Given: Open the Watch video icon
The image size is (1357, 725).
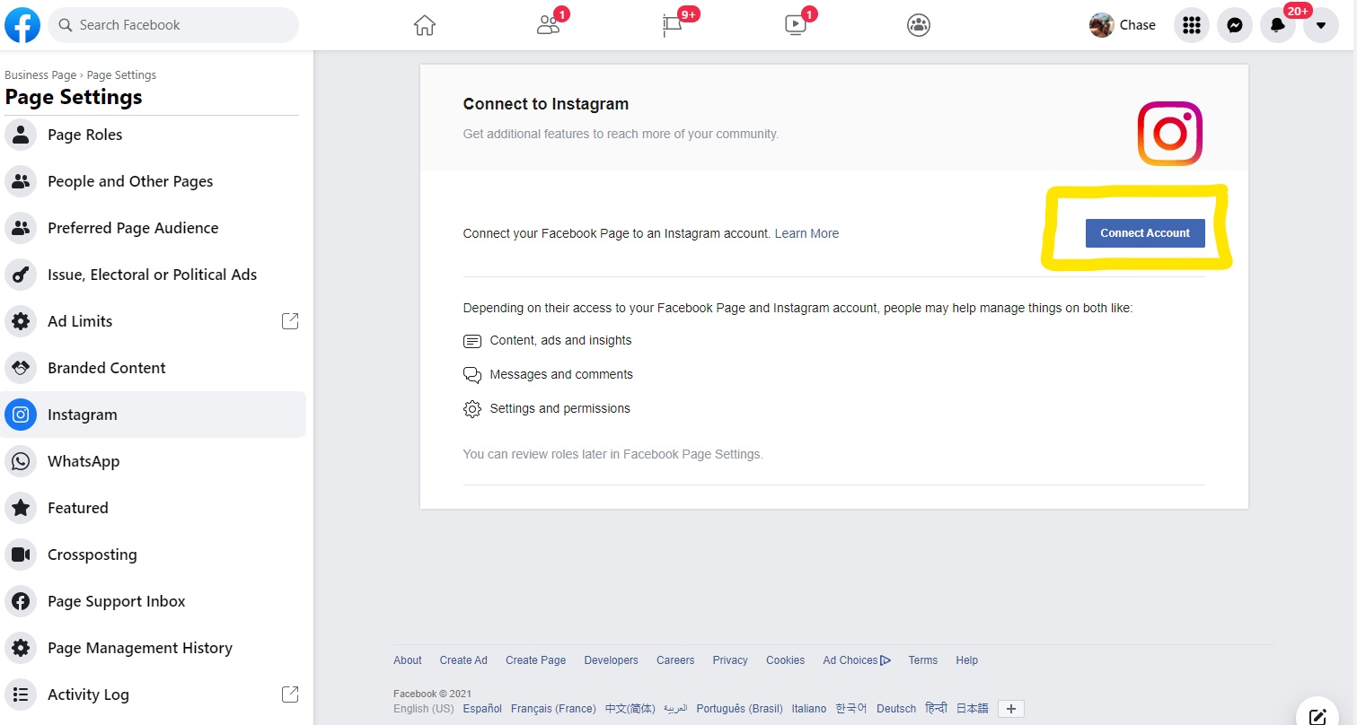Looking at the screenshot, I should point(796,25).
